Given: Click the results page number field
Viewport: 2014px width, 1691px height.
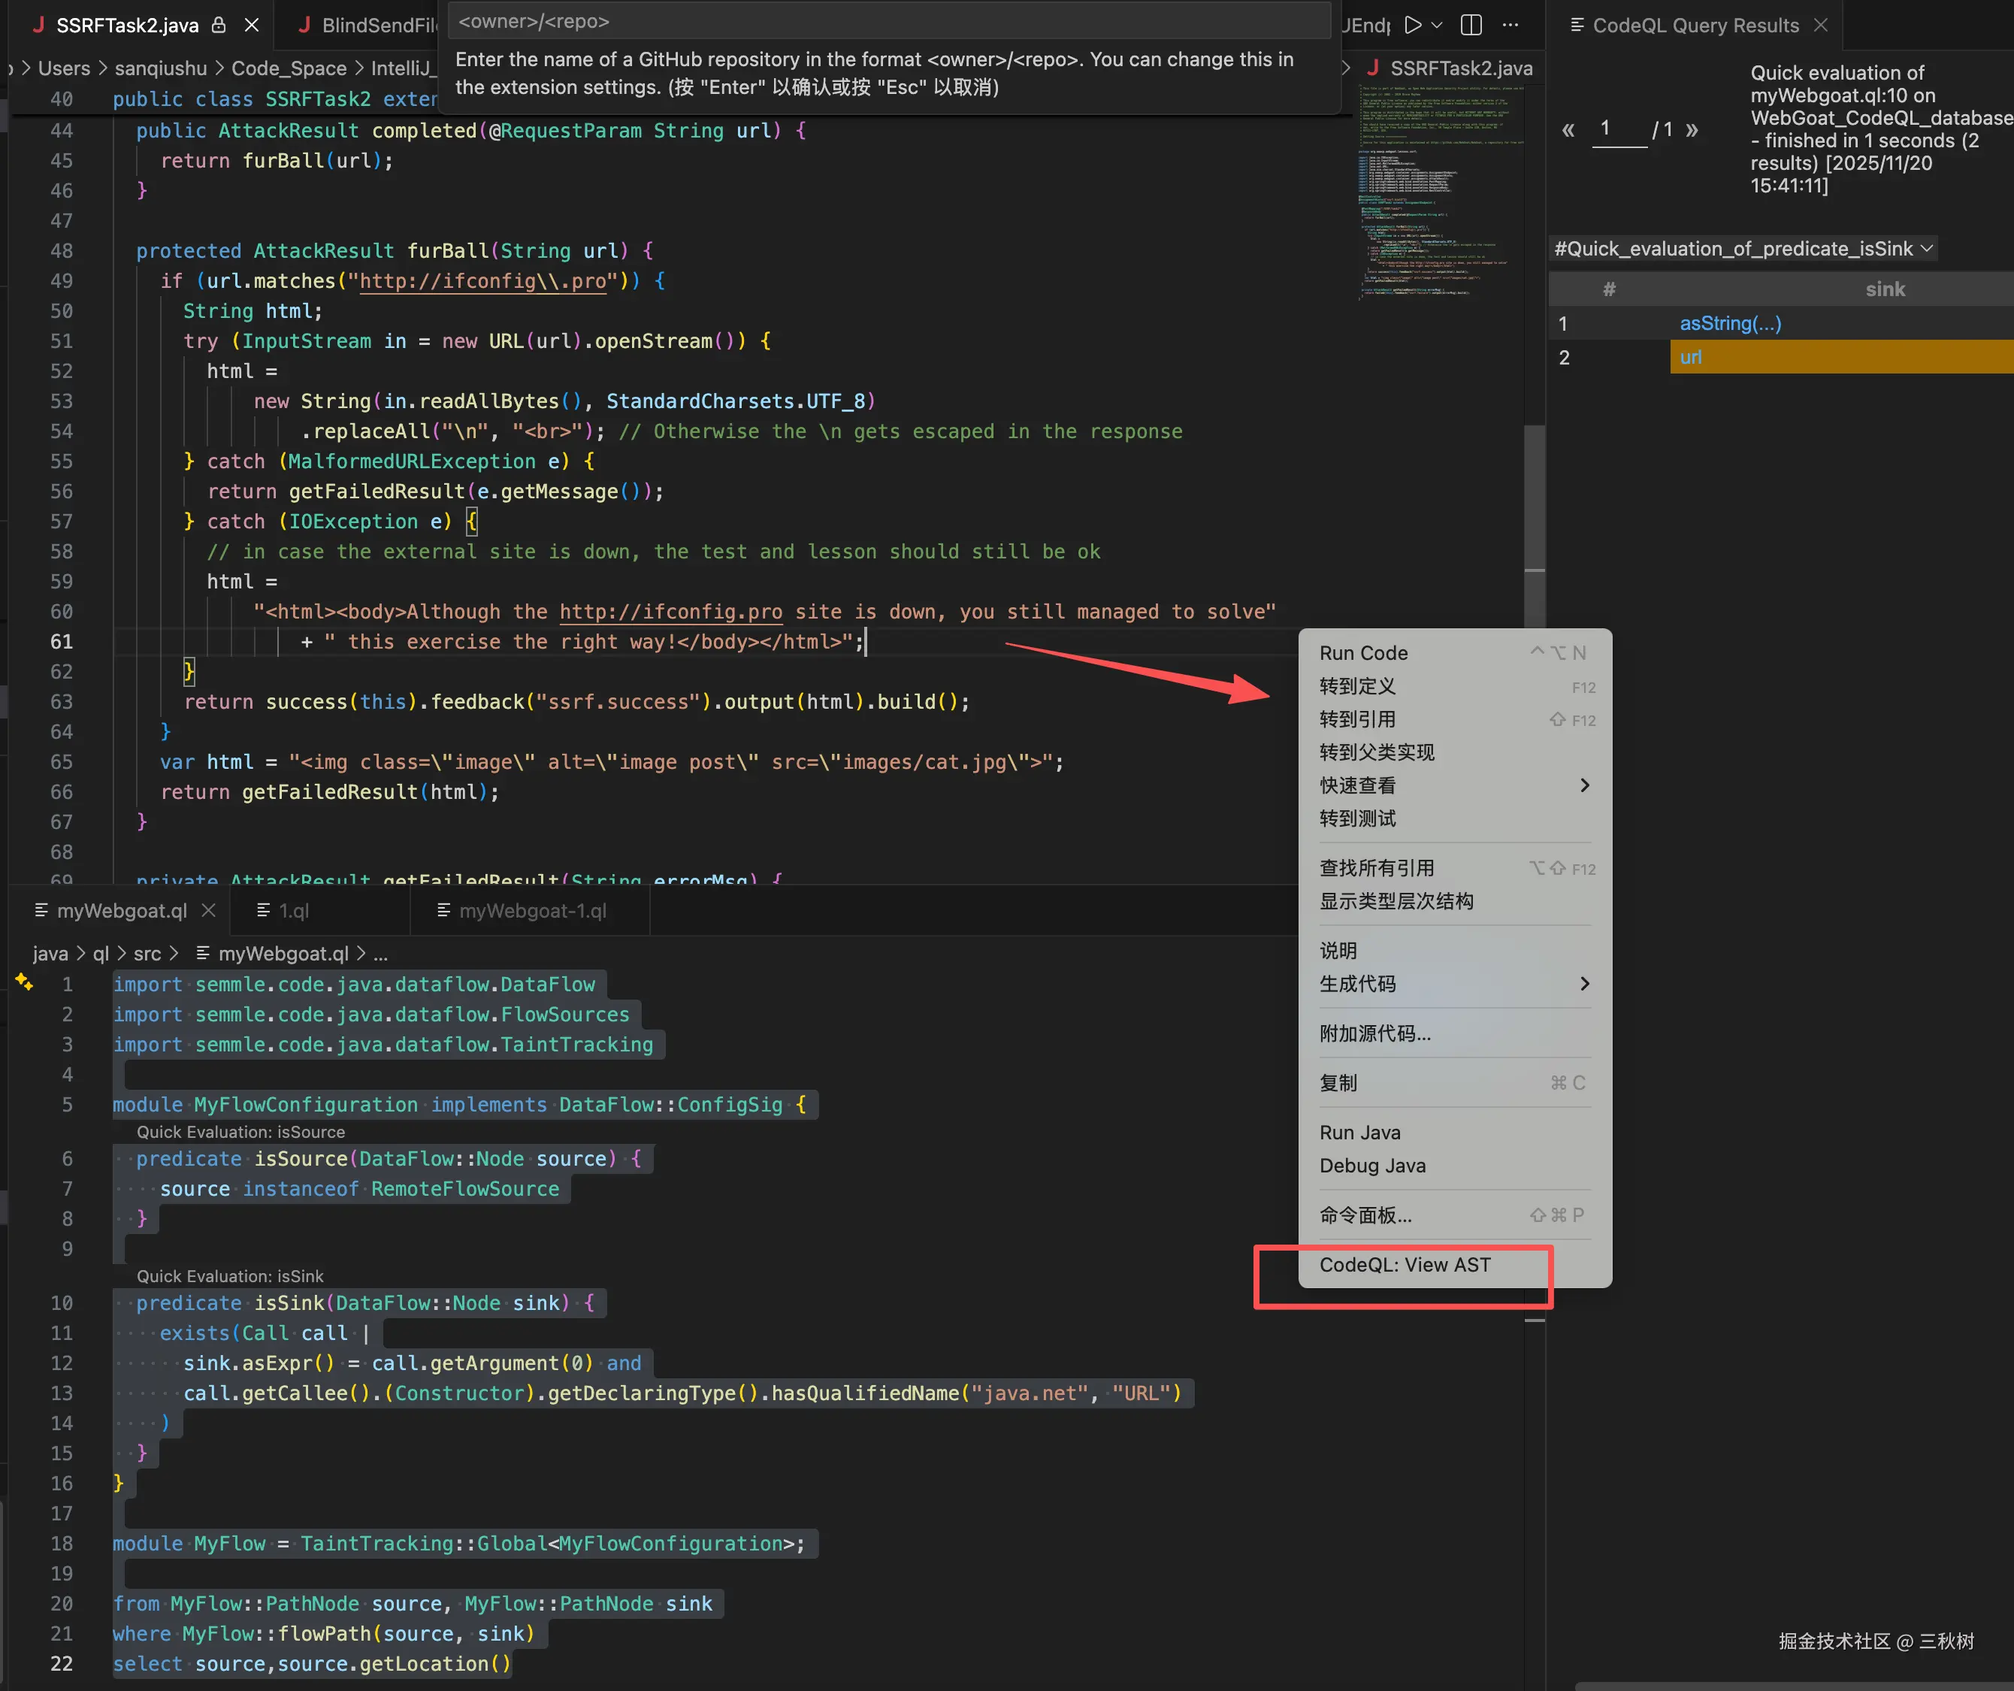Looking at the screenshot, I should (x=1619, y=129).
